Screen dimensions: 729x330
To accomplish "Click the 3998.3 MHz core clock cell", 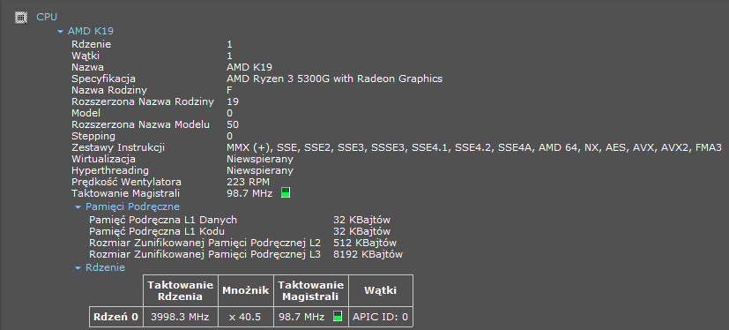I will coord(181,317).
